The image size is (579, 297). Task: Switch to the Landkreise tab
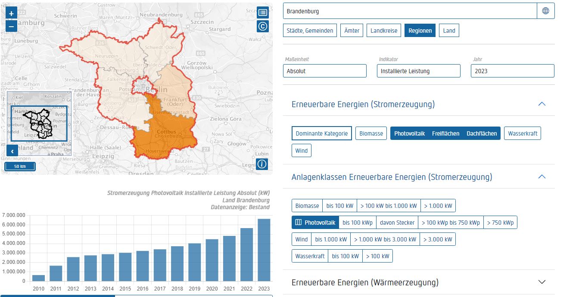[383, 30]
